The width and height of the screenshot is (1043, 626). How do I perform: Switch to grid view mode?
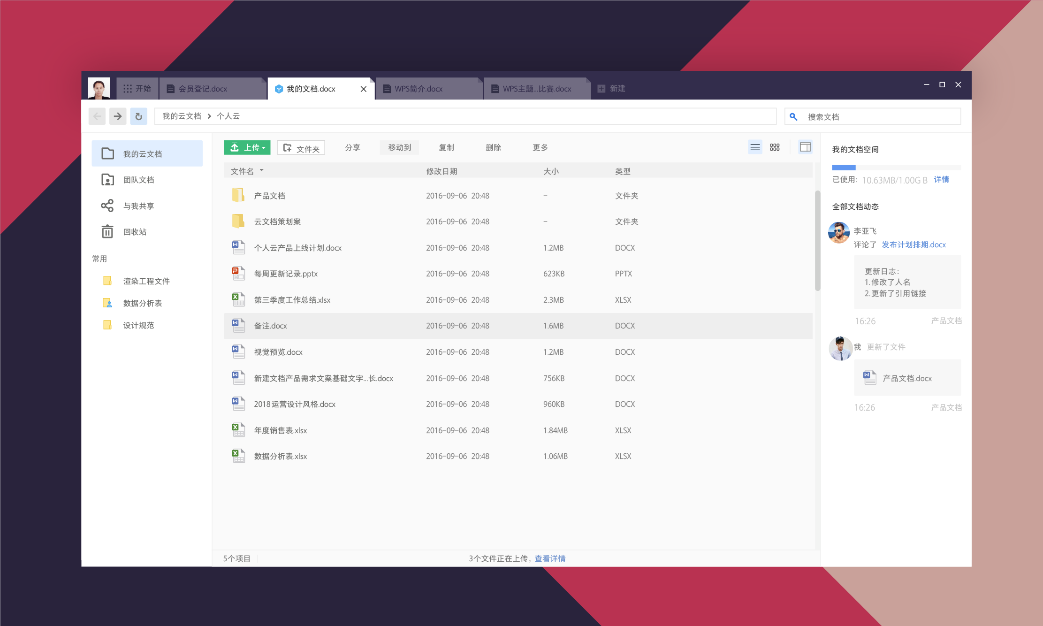[x=775, y=147]
